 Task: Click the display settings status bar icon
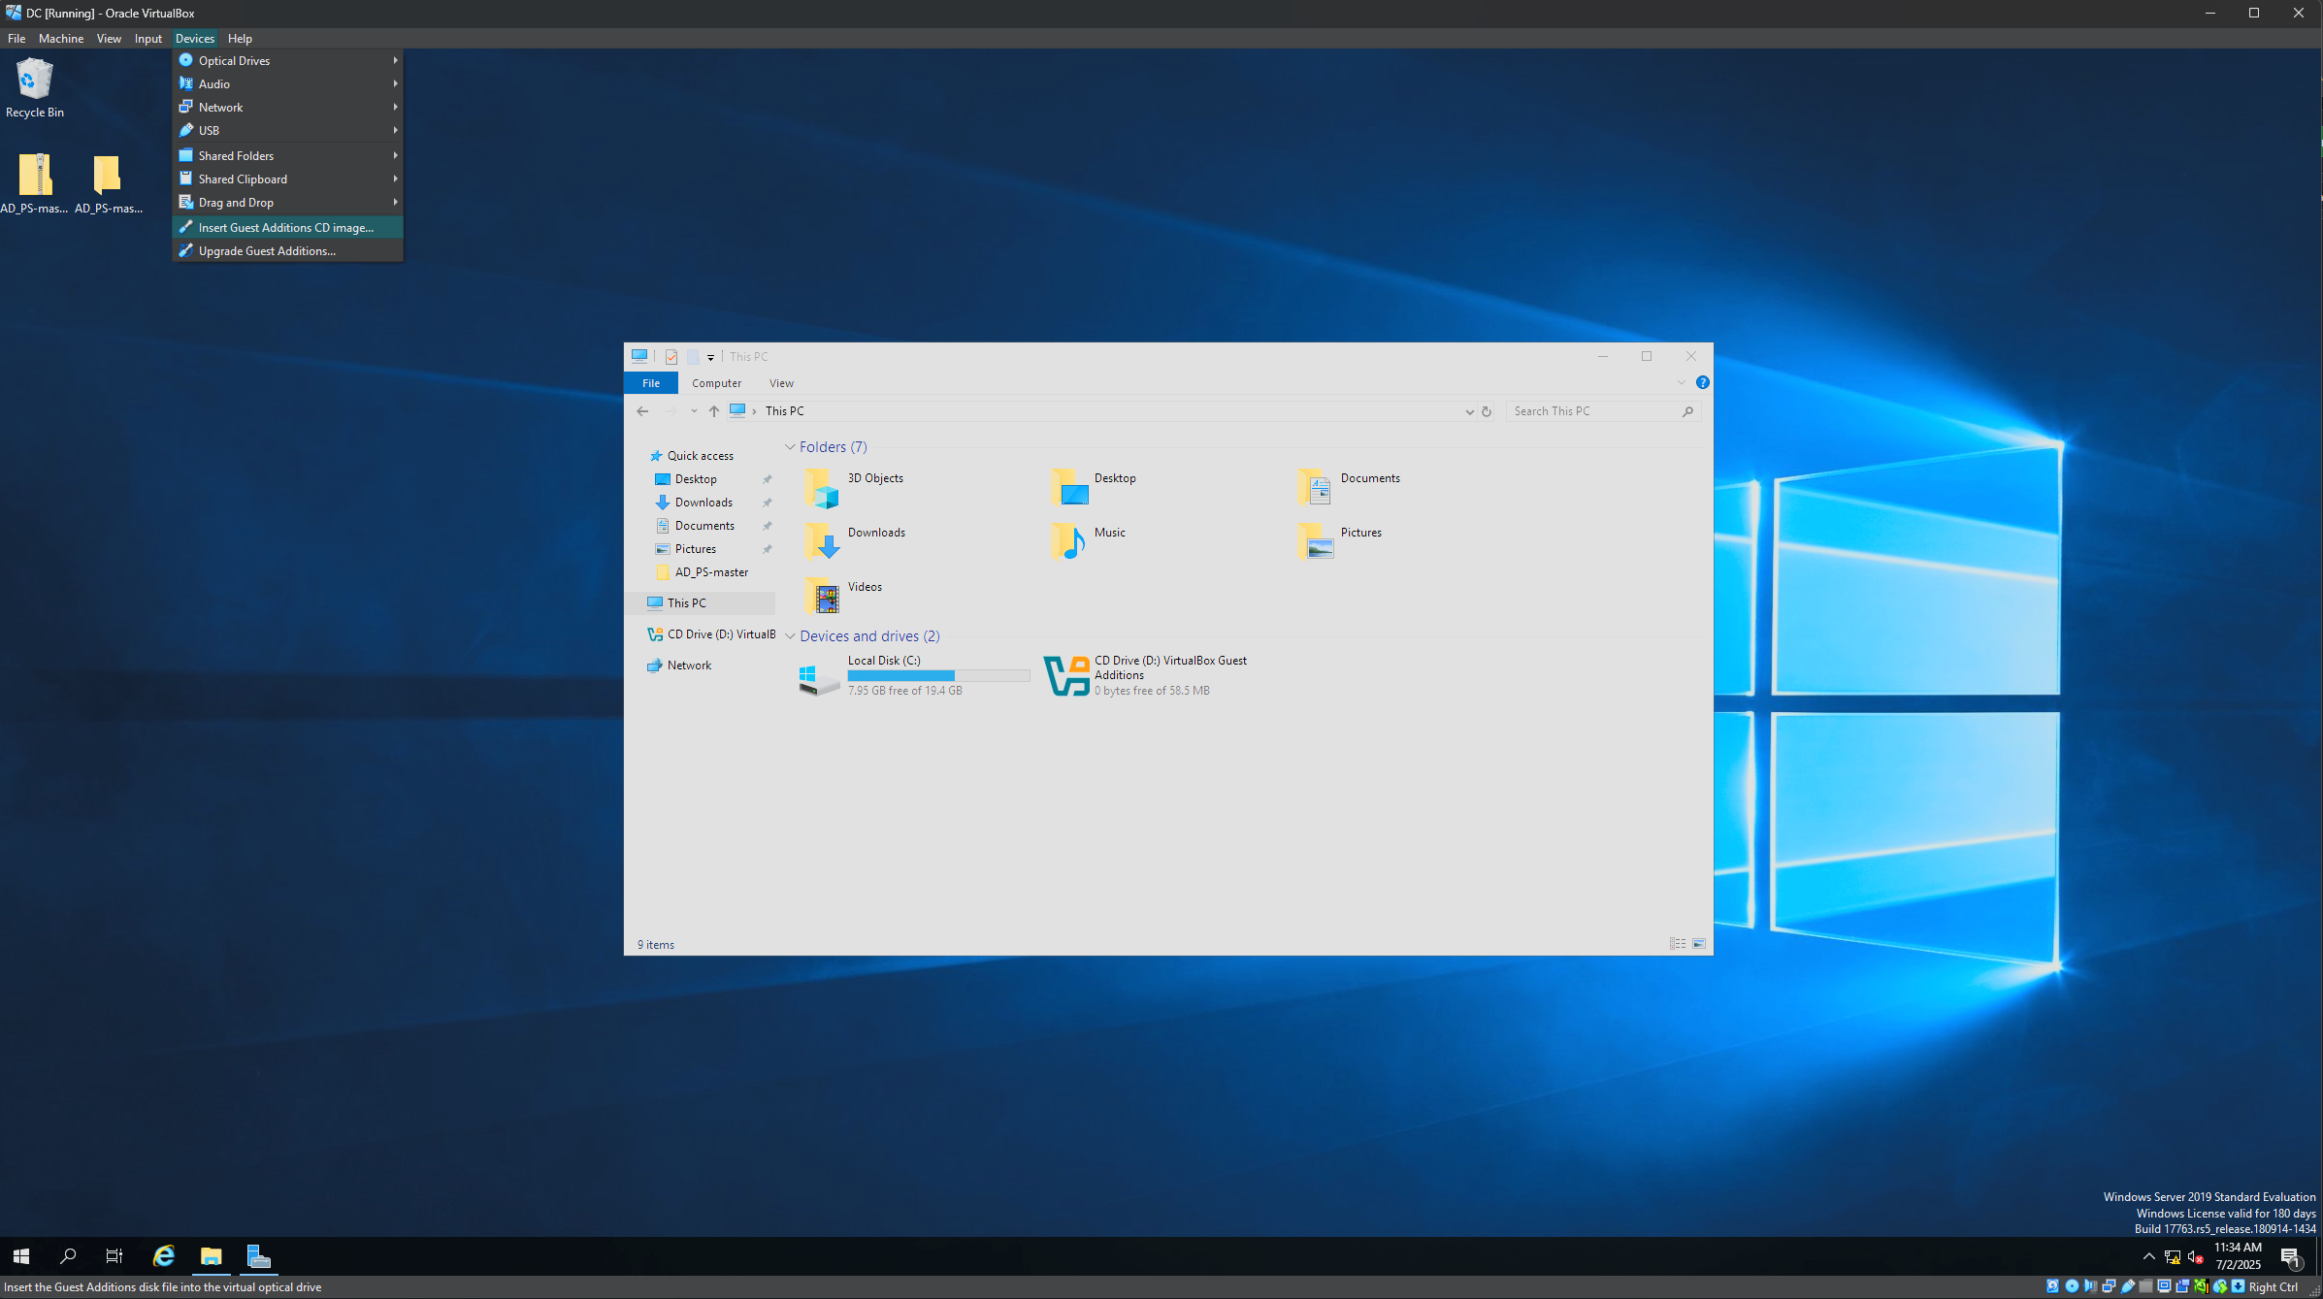(x=2164, y=1286)
